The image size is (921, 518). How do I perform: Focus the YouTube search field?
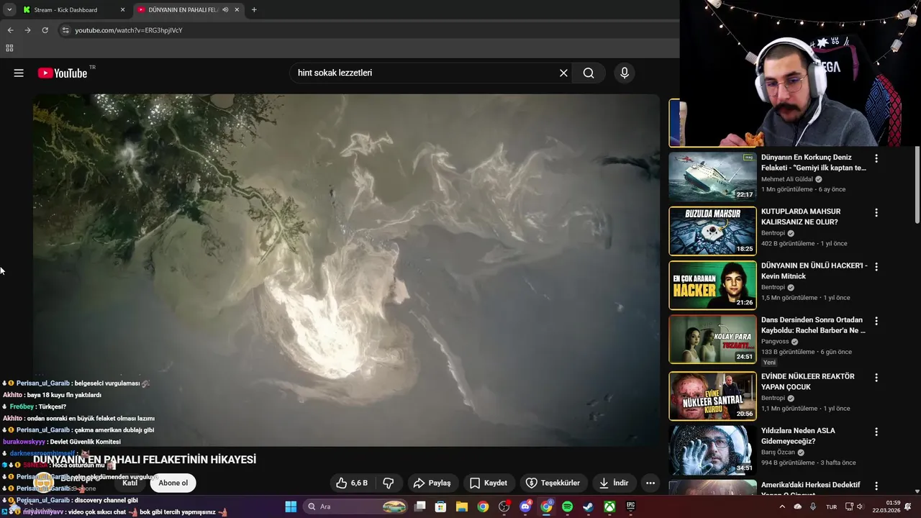pos(425,73)
